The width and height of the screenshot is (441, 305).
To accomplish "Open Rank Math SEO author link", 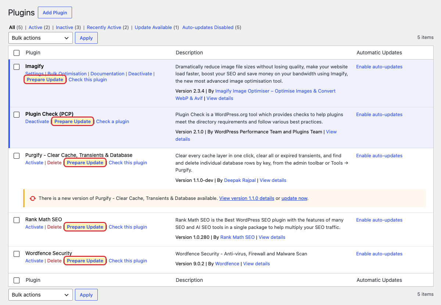I will [x=237, y=237].
